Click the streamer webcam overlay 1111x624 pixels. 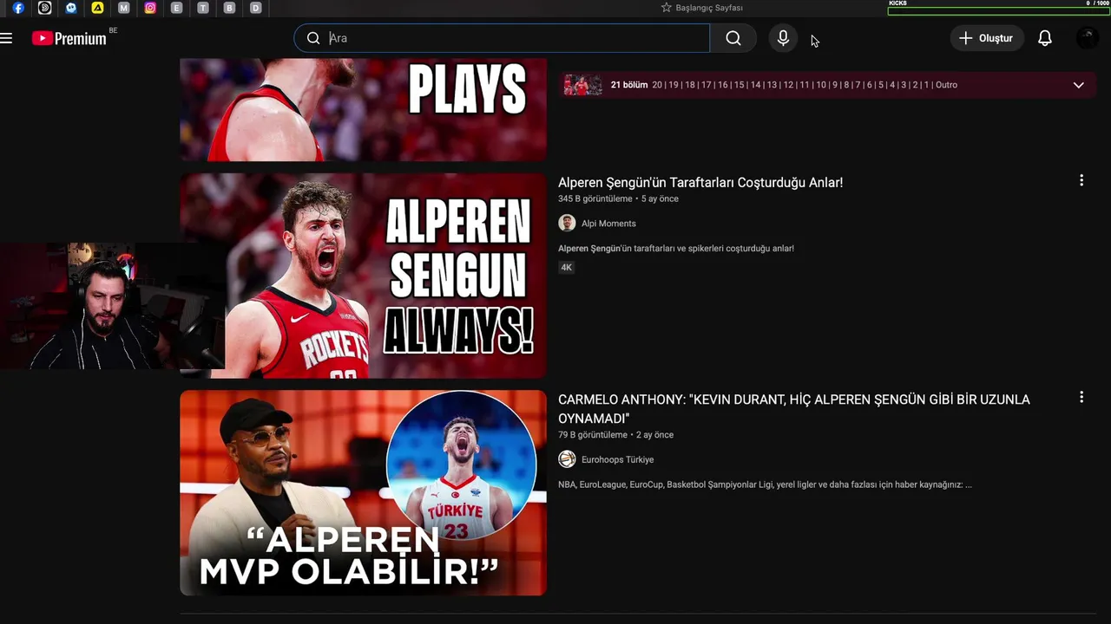(113, 307)
